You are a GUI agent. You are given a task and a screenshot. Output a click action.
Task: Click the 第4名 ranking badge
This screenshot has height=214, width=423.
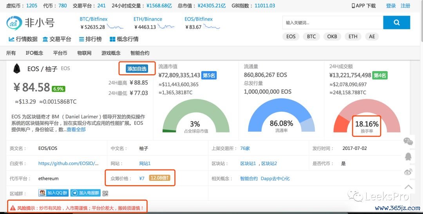380,75
